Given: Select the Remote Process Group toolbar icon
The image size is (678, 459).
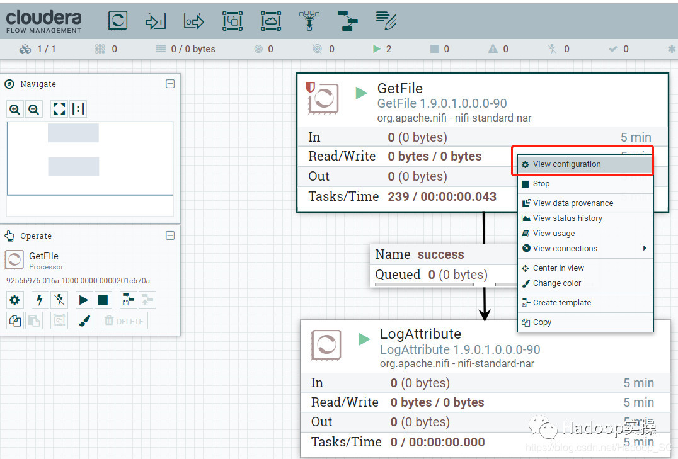Looking at the screenshot, I should pyautogui.click(x=271, y=21).
